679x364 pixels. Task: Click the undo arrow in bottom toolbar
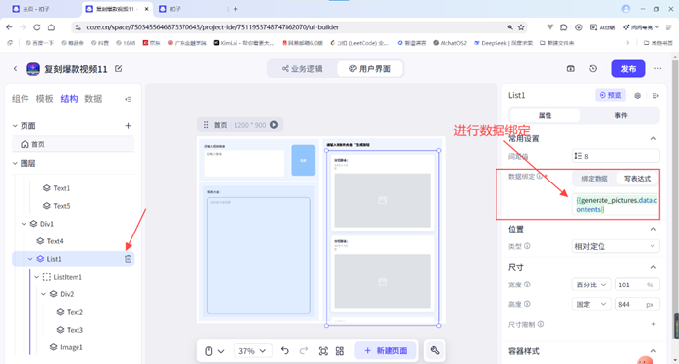[285, 350]
